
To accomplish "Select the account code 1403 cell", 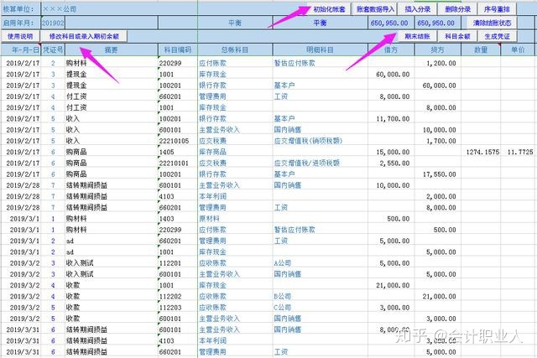I will 177,219.
